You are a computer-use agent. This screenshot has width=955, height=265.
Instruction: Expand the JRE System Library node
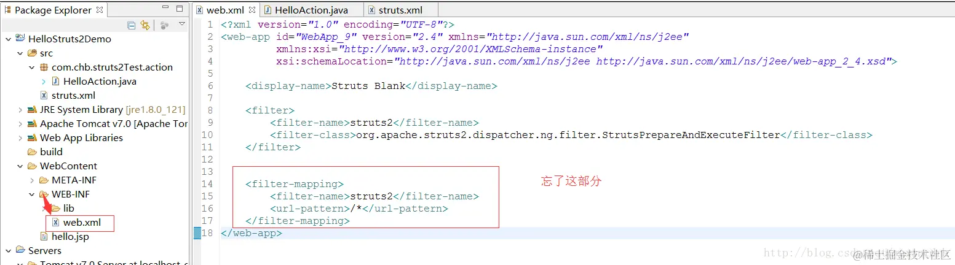(x=20, y=110)
